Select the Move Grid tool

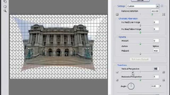(x=5, y=2)
